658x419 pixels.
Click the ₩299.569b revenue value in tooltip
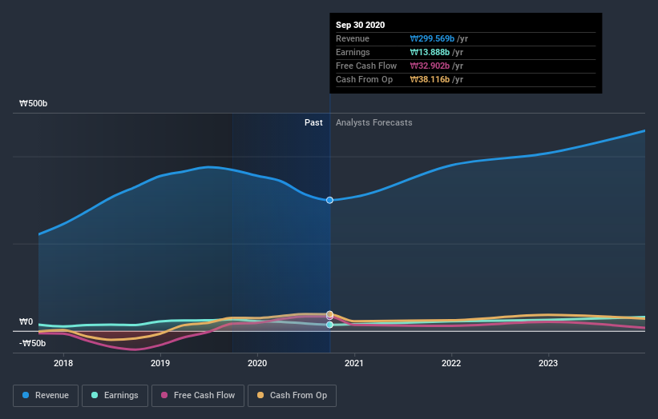point(432,38)
